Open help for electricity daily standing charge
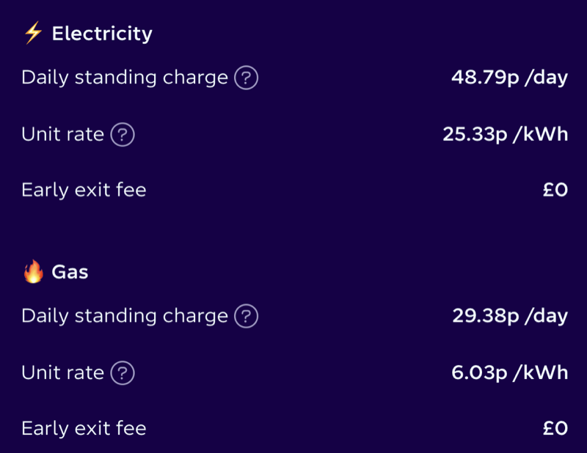 pyautogui.click(x=246, y=78)
